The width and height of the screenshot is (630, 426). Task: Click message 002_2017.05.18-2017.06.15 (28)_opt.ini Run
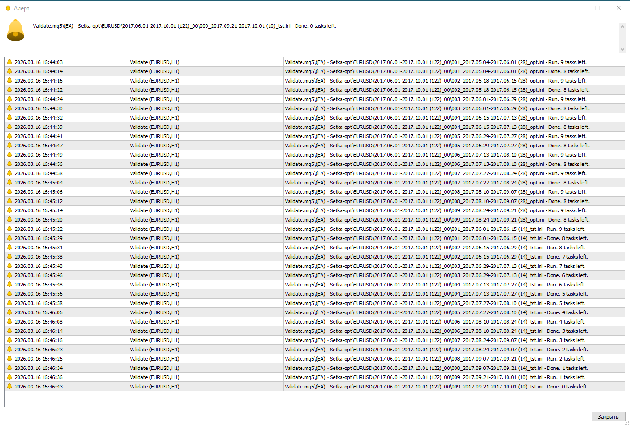[x=436, y=81]
